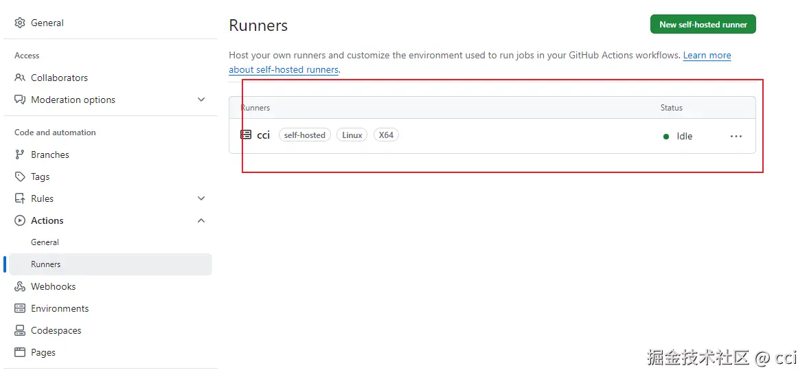This screenshot has height=379, width=809.
Task: Click the server icon beside cci runner
Action: pos(246,135)
